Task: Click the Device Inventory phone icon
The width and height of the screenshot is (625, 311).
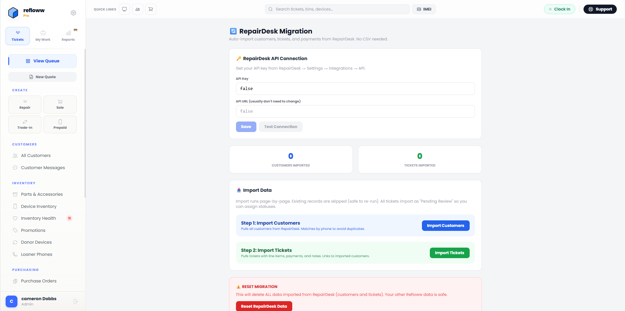Action: (x=15, y=207)
